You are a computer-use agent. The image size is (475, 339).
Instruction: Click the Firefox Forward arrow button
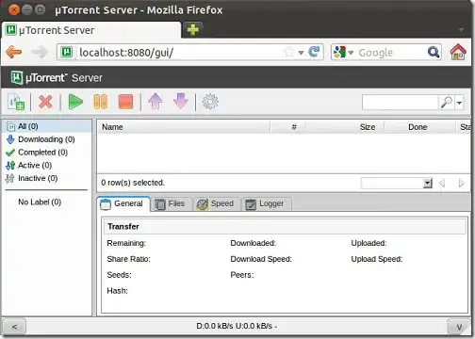click(40, 52)
